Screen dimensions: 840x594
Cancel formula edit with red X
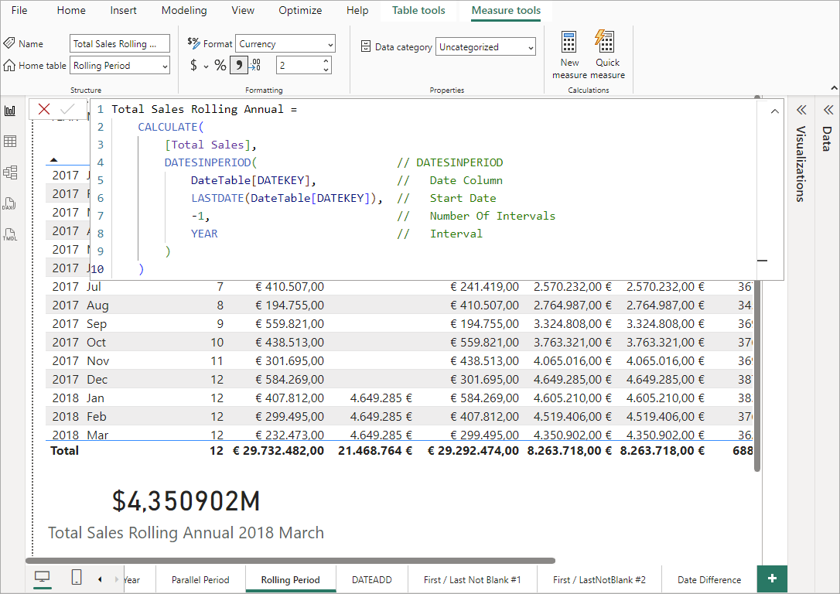[x=44, y=109]
